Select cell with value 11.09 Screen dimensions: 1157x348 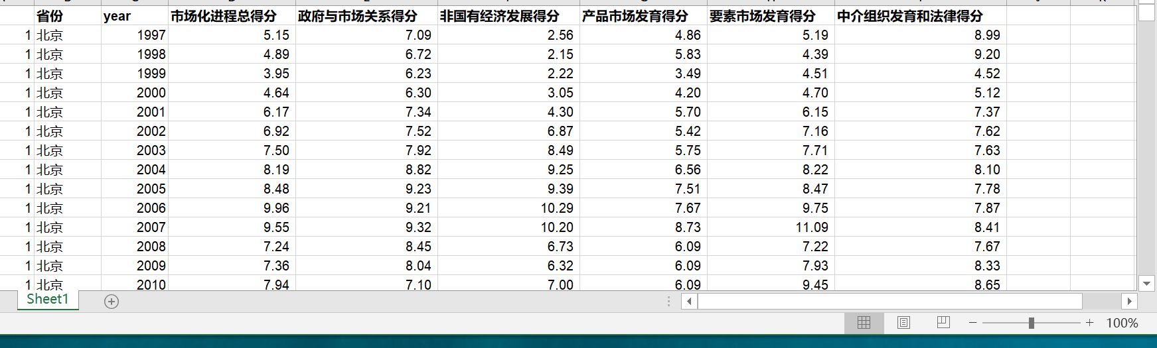click(x=771, y=227)
